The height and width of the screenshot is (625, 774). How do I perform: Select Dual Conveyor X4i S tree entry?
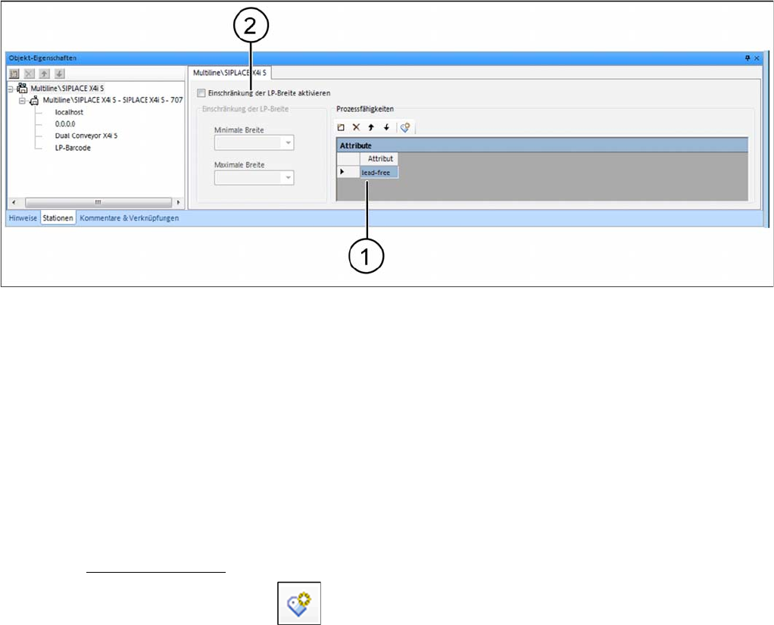pyautogui.click(x=86, y=136)
